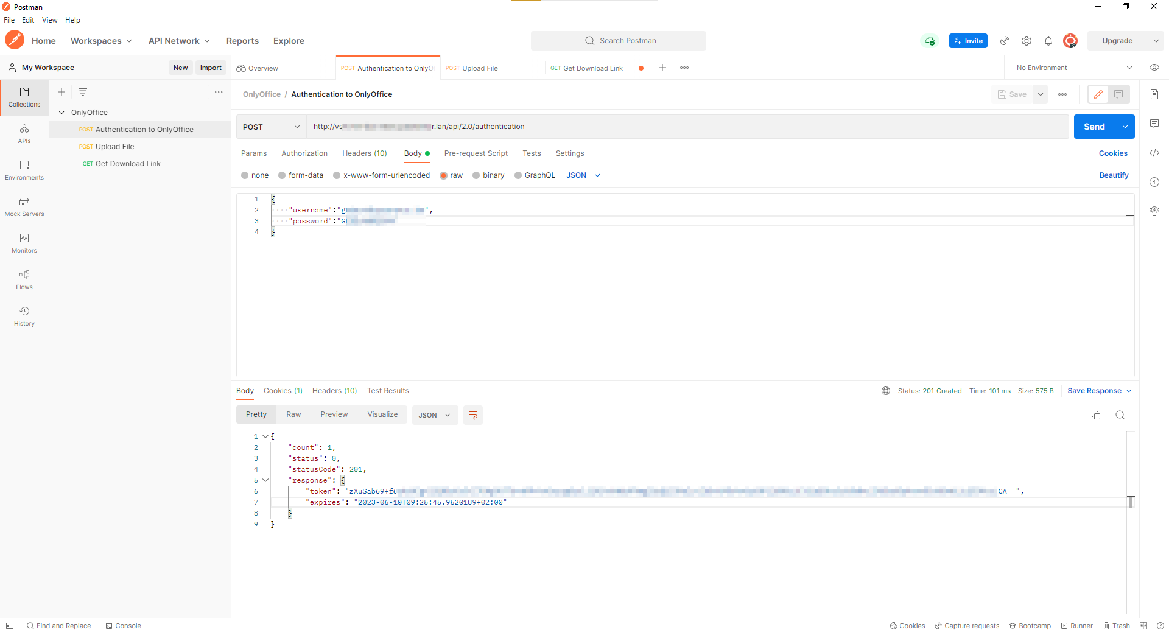1169x633 pixels.
Task: Click the Beautify link
Action: pyautogui.click(x=1114, y=175)
